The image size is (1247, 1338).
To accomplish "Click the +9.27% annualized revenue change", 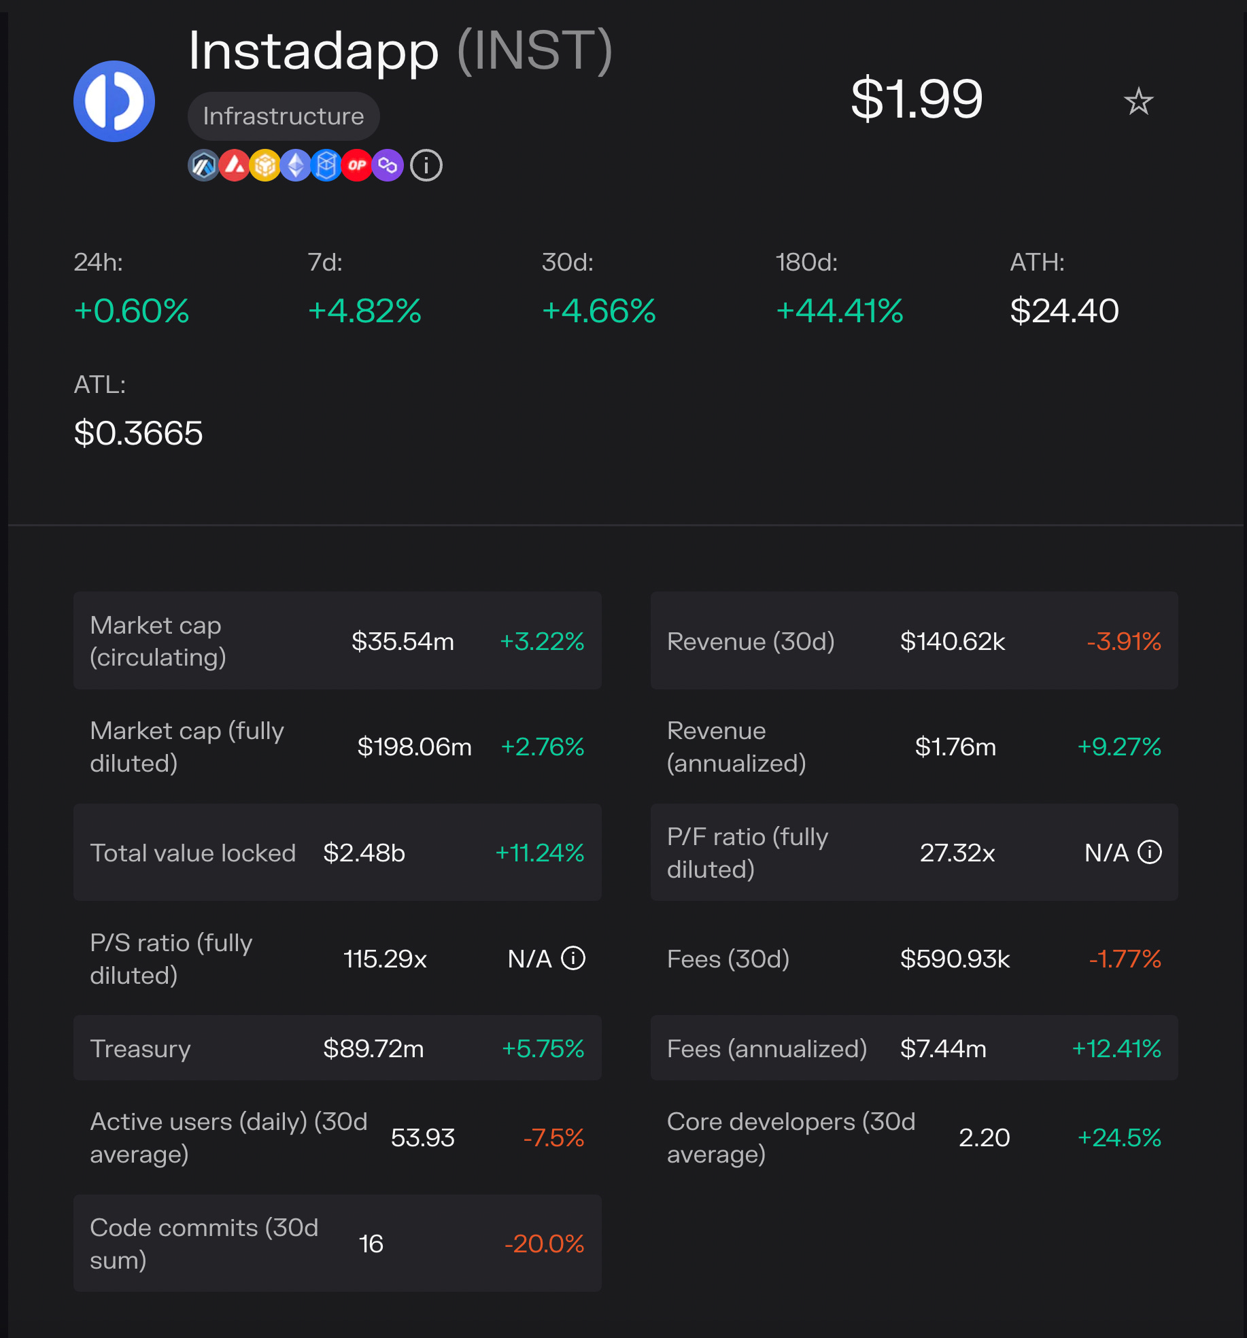I will [x=1119, y=747].
